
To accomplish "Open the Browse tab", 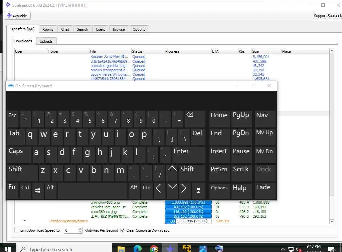I will 119,29.
